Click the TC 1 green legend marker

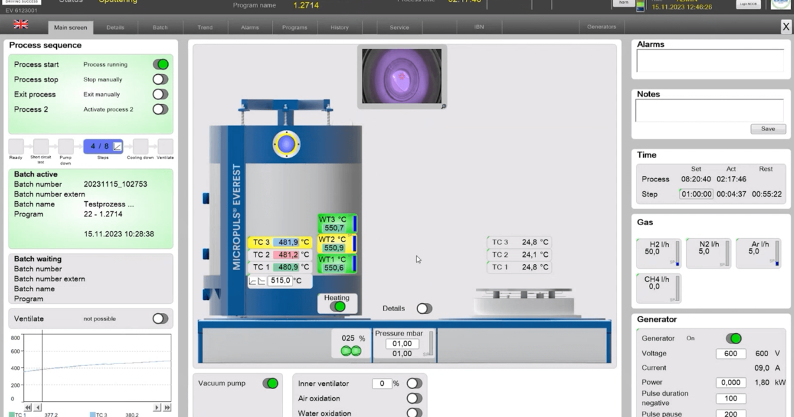coord(12,415)
